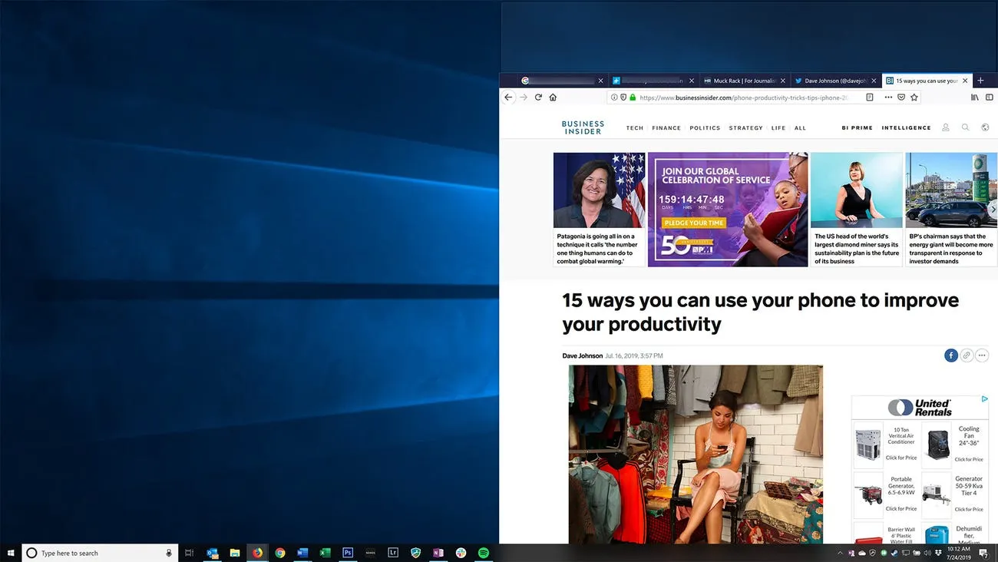This screenshot has width=998, height=562.
Task: Copy the article link icon
Action: [967, 355]
